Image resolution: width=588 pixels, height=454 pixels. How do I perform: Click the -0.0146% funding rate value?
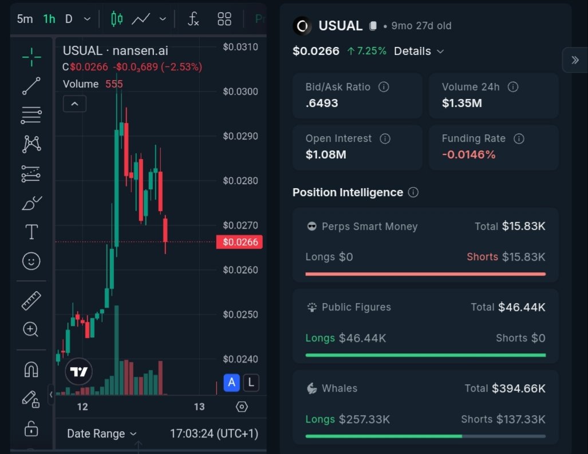[469, 154]
